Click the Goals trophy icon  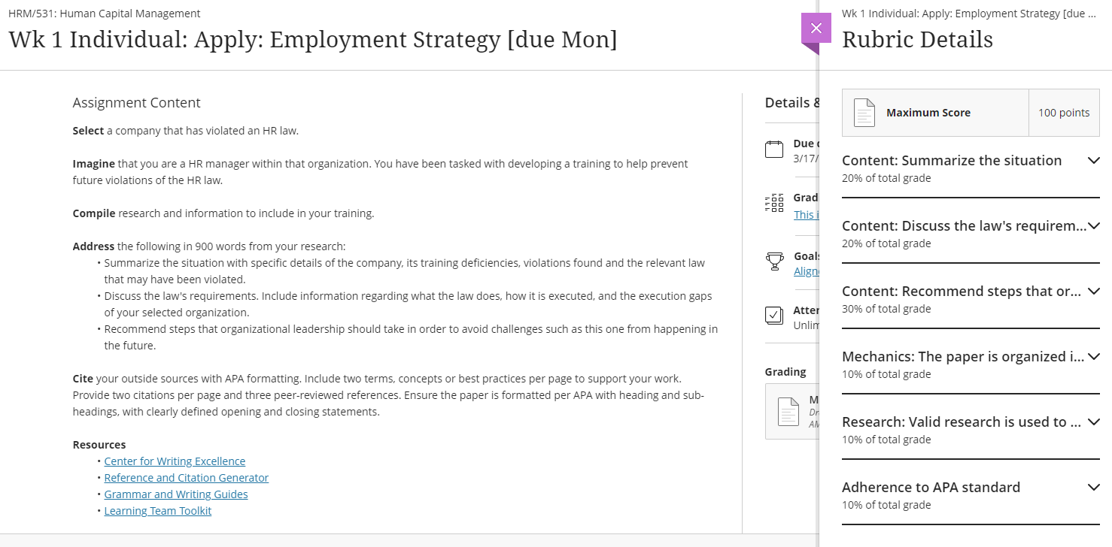[774, 261]
